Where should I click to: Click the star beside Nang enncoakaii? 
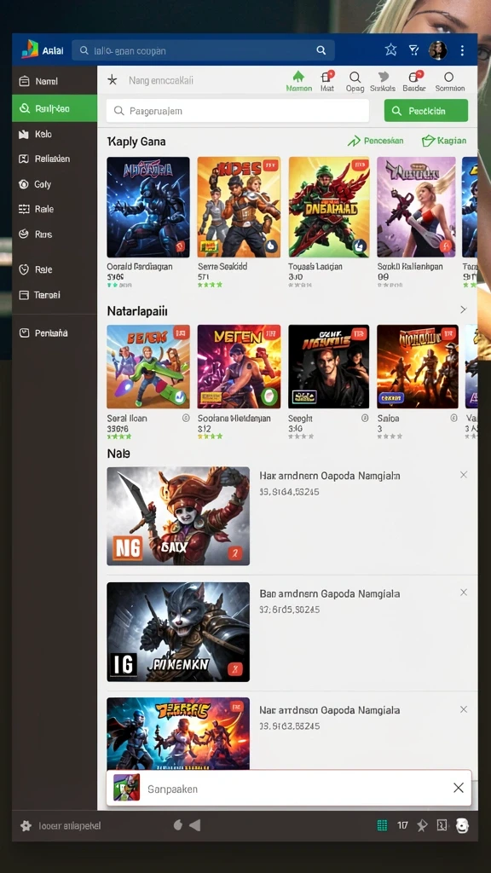click(x=113, y=80)
